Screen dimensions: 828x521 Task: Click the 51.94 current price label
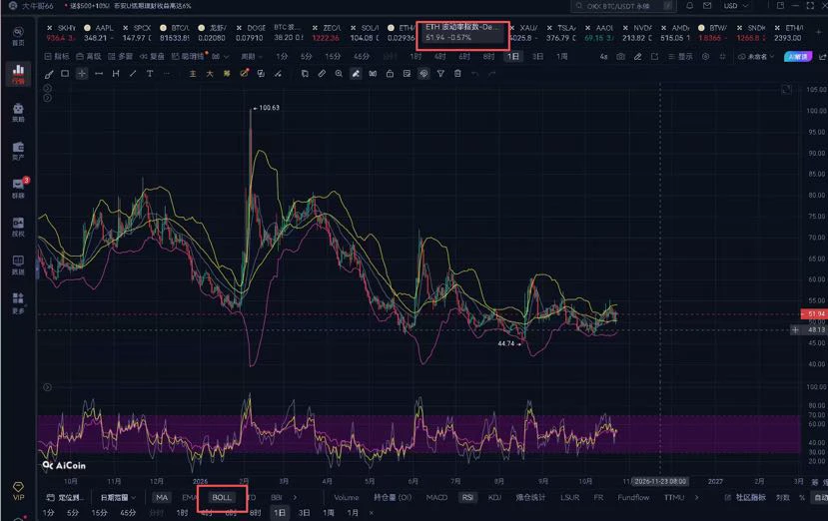[814, 314]
